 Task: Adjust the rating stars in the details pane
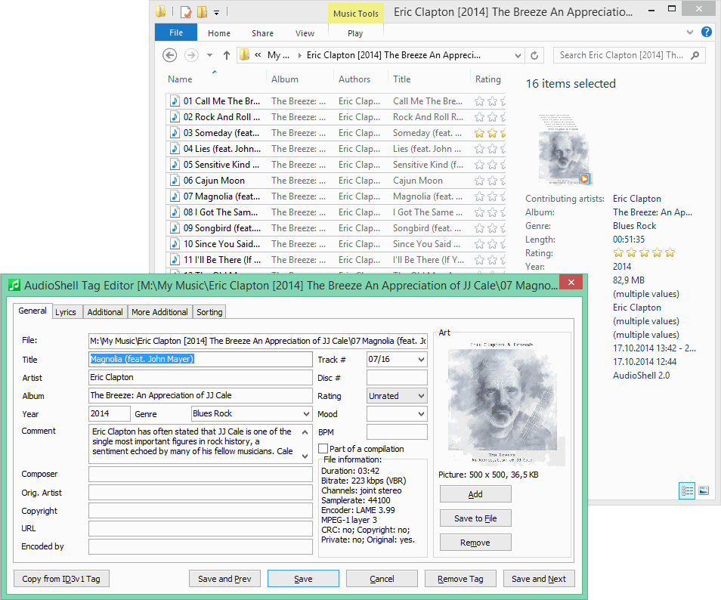click(644, 252)
